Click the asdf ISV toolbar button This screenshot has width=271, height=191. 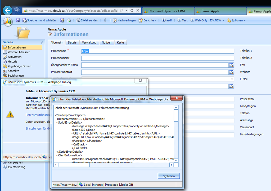pyautogui.click(x=167, y=20)
